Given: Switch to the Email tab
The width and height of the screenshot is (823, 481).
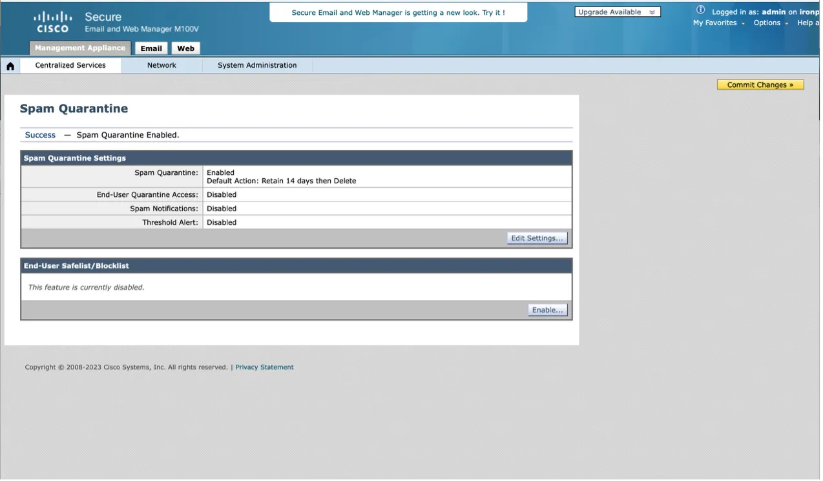Looking at the screenshot, I should pos(151,48).
